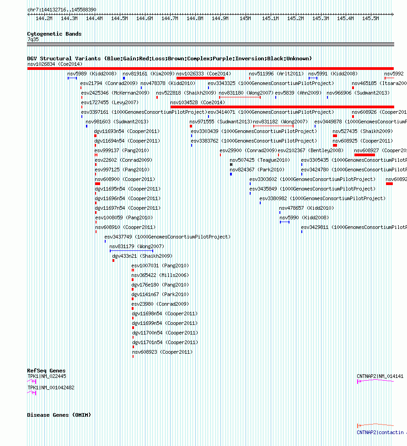Select the nsv1026834 long red loss bar
The width and height of the screenshot is (407, 446).
point(210,69)
